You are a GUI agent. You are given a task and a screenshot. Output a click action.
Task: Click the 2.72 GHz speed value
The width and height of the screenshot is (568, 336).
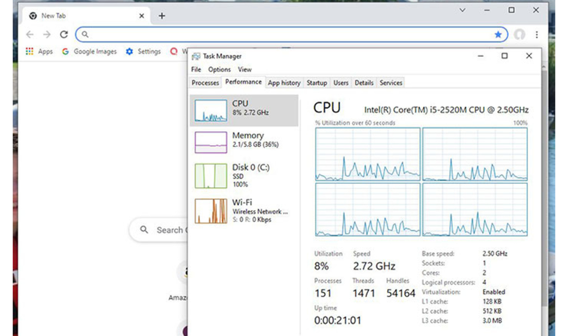click(374, 266)
